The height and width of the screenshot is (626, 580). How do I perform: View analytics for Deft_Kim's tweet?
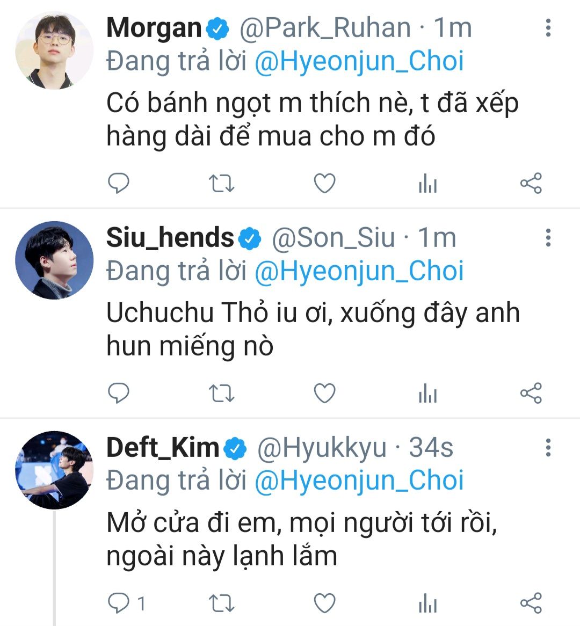click(427, 604)
